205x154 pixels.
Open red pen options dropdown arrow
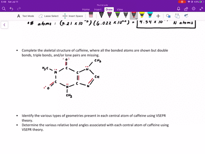(x=136, y=19)
